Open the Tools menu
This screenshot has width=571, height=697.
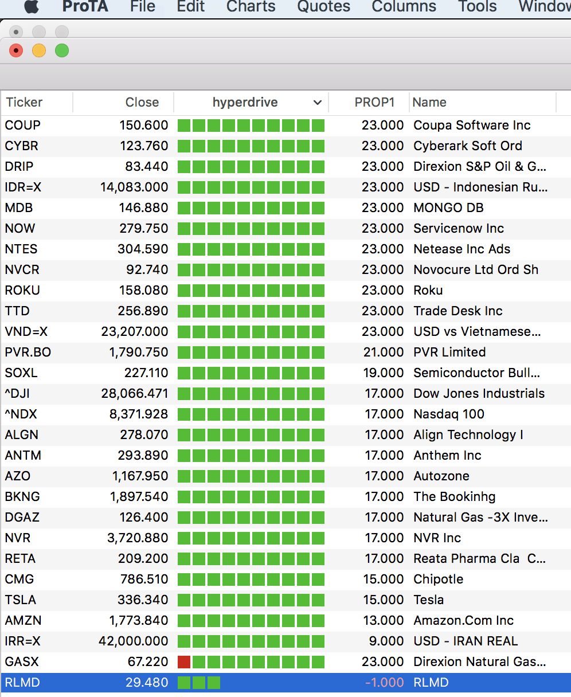(x=478, y=6)
